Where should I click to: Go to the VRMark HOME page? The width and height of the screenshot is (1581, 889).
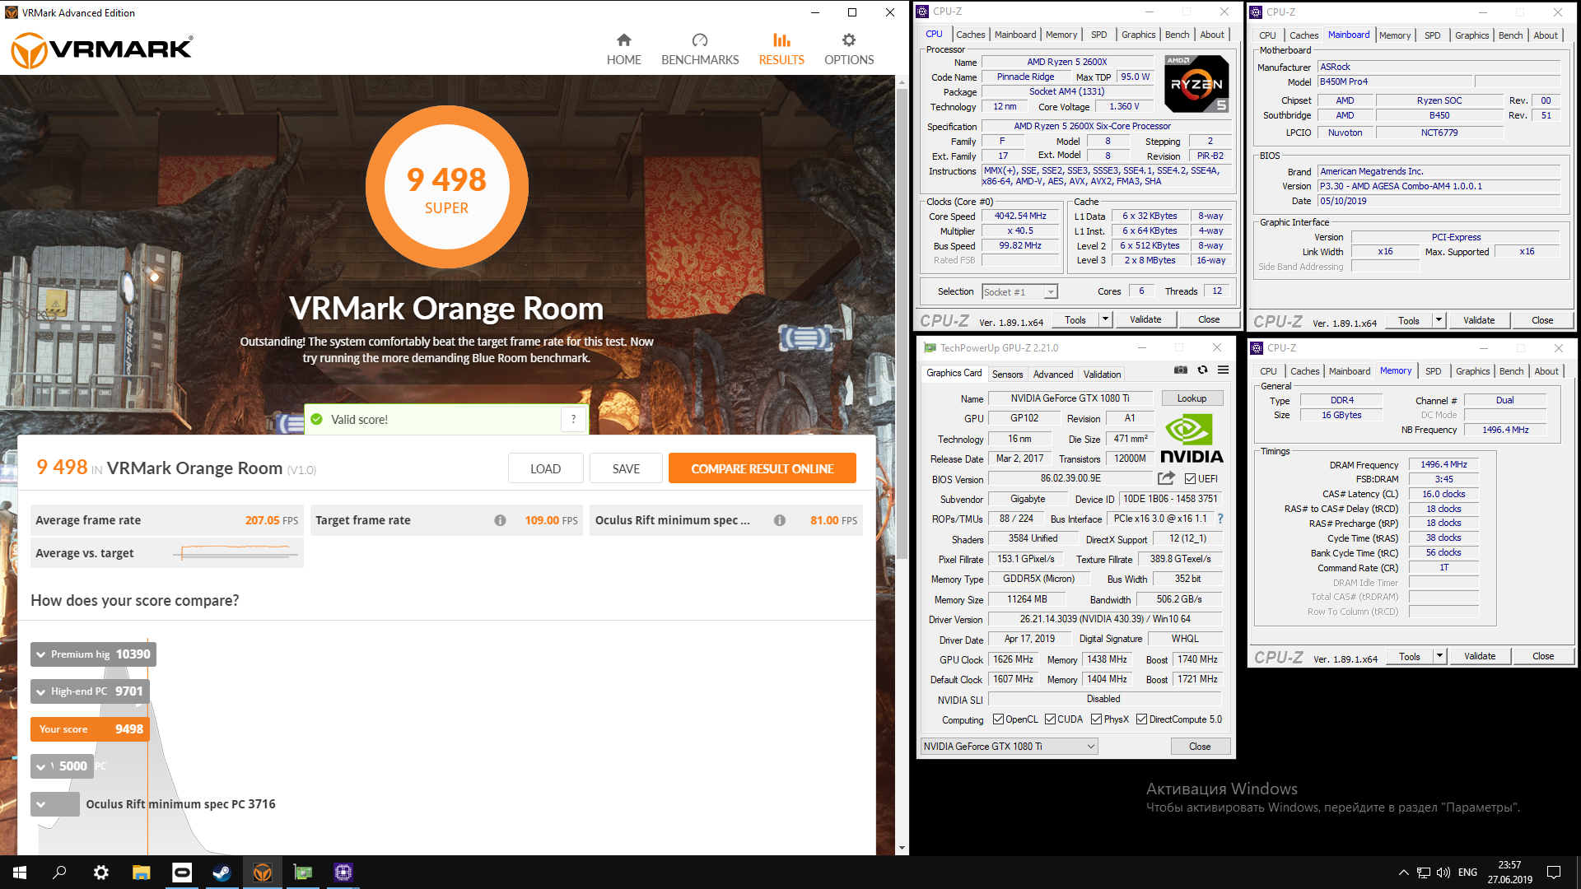tap(623, 49)
